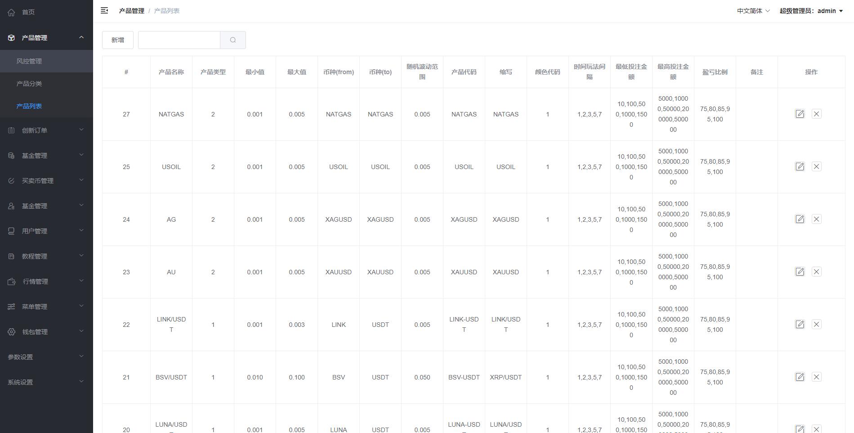Viewport: 854px width, 433px height.
Task: Select 风控管理 in the sidebar
Action: [x=29, y=61]
